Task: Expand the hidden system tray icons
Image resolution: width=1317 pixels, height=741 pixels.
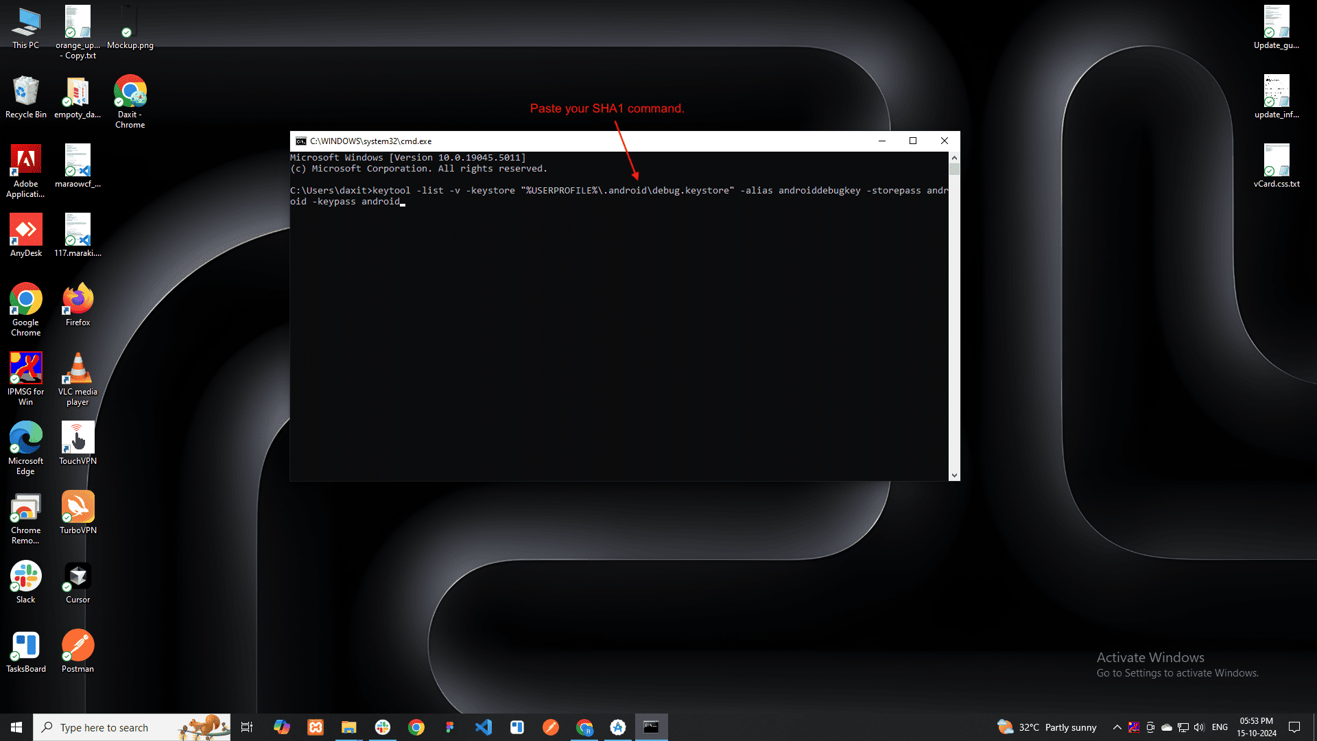Action: (x=1117, y=727)
